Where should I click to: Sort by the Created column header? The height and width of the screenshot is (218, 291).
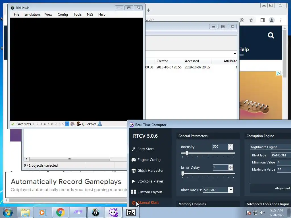(169, 61)
